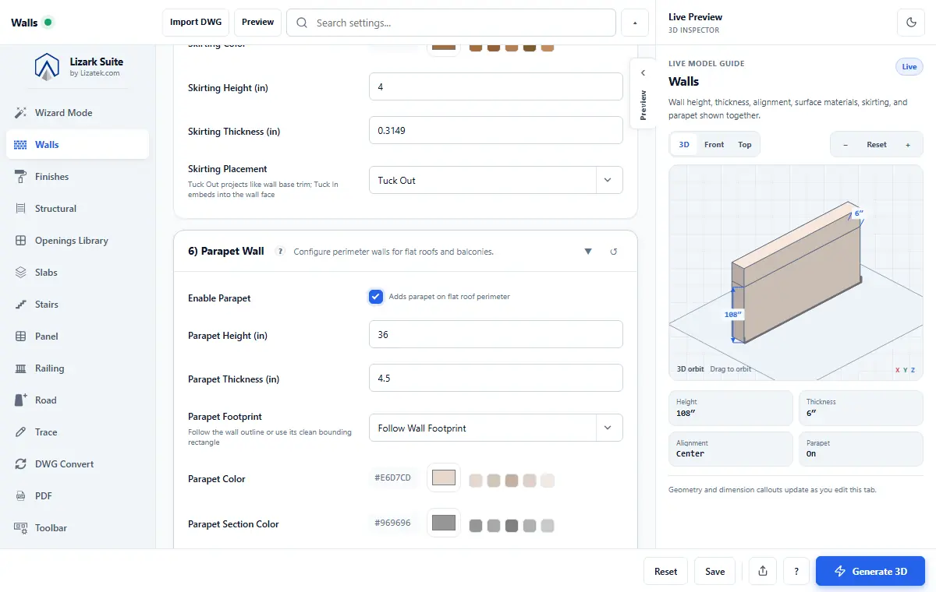
Task: Click the Save button
Action: tap(714, 571)
